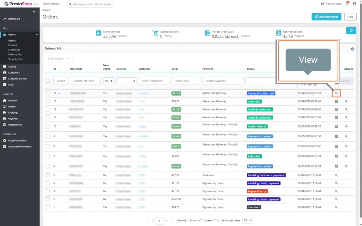Image resolution: width=362 pixels, height=226 pixels.
Task: Open Credit Slips submenu item
Action: point(14,50)
